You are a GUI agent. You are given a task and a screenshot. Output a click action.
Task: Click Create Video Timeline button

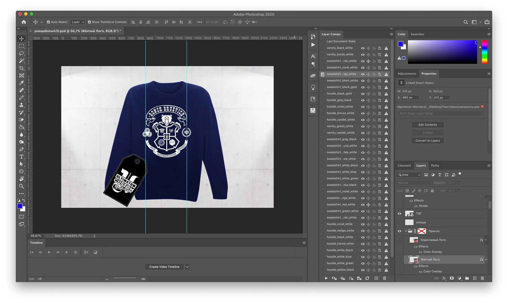[164, 267]
